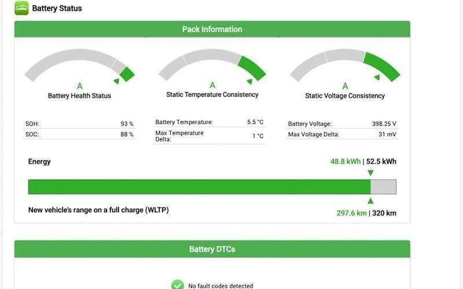Click the Static Voltage Consistency gauge
The height and width of the screenshot is (289, 463).
tap(345, 65)
